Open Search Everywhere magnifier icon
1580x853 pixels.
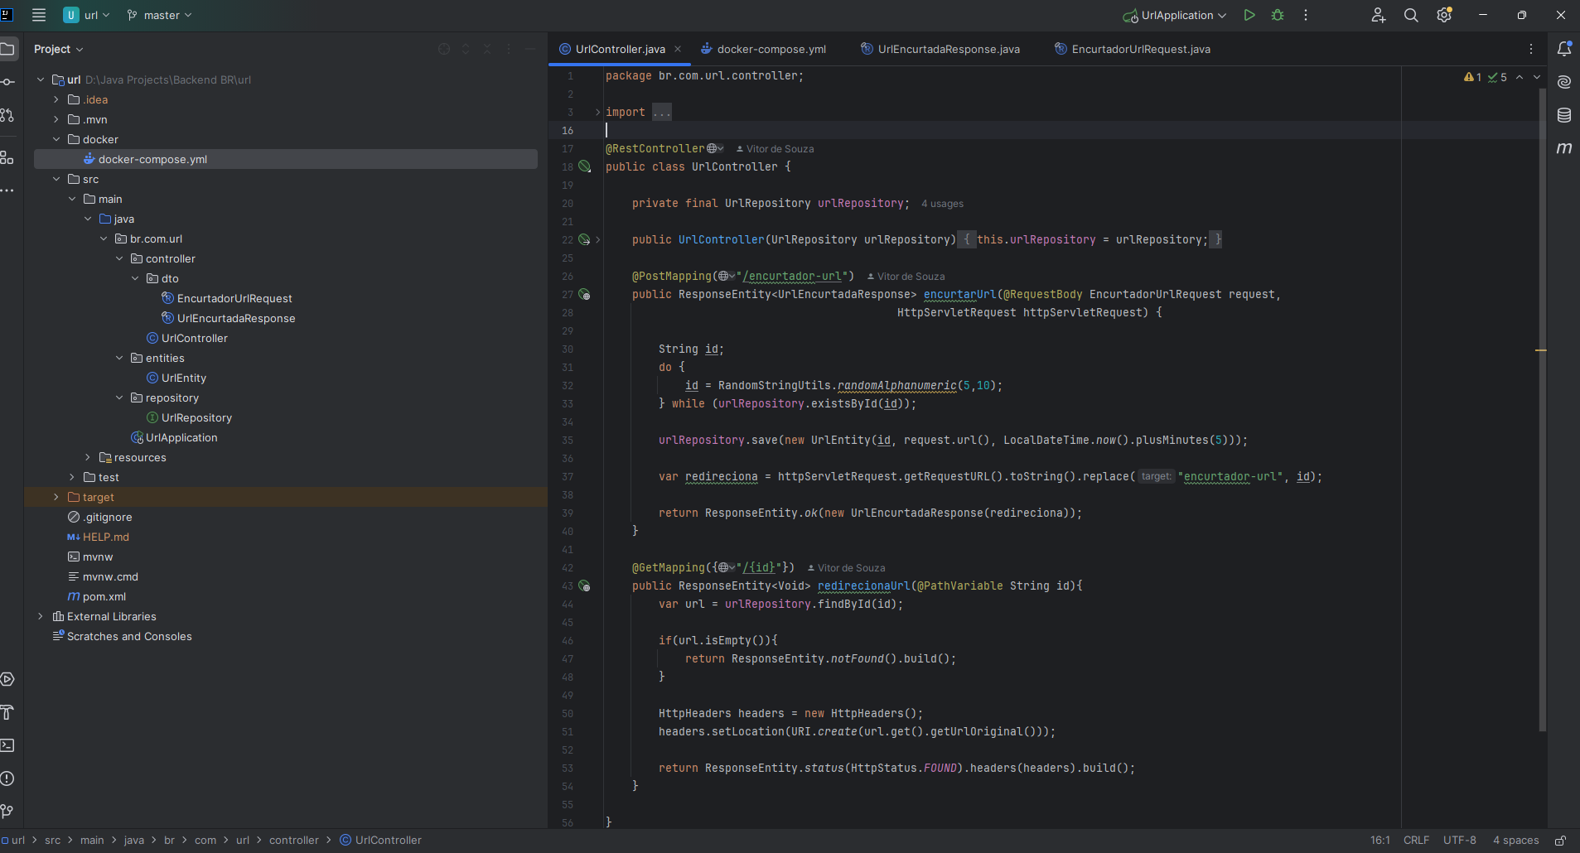coord(1410,15)
